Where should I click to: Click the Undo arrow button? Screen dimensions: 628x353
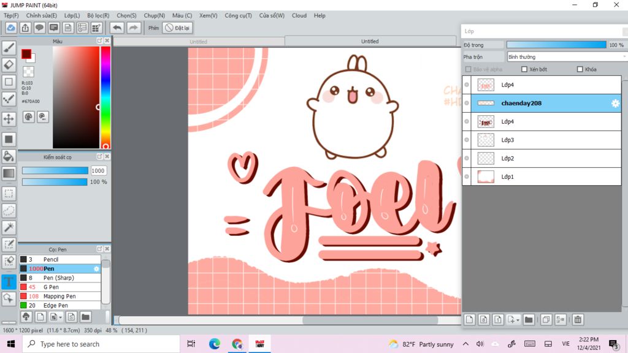coord(117,28)
